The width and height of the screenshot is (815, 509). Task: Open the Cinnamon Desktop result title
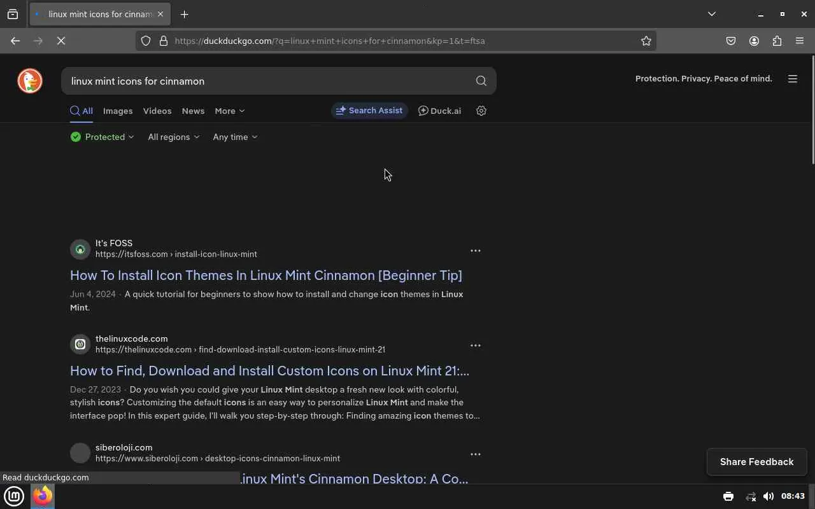coord(354,478)
